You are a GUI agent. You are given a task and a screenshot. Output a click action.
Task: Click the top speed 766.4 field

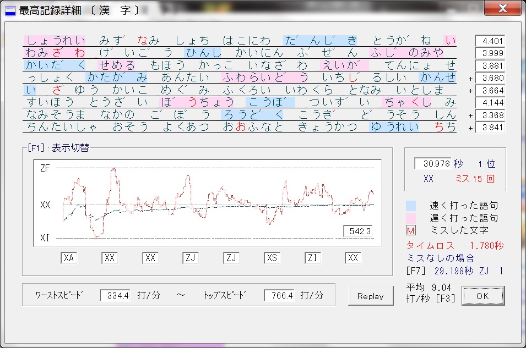tap(279, 296)
